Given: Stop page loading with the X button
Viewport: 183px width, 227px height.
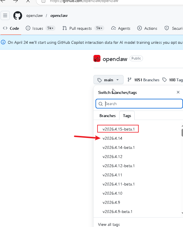Looking at the screenshot, I should tap(28, 1).
